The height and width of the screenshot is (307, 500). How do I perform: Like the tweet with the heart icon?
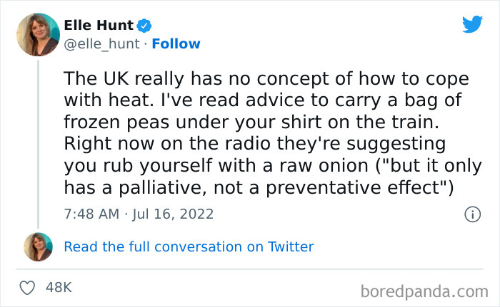pos(29,288)
